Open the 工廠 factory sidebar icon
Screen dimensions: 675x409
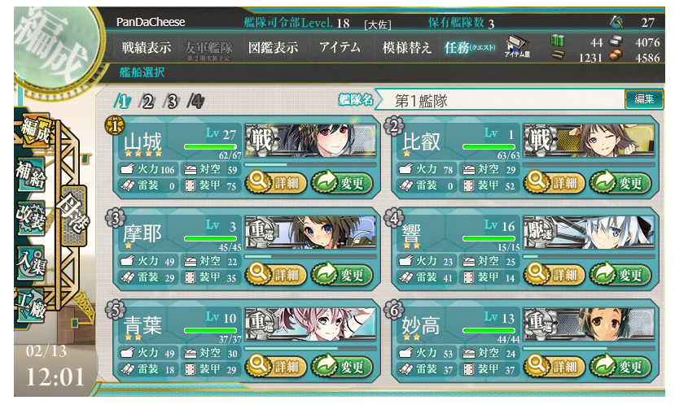31,305
